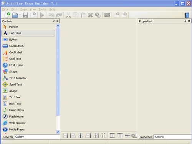Image resolution: width=192 pixels, height=144 pixels.
Task: Pick the Text Animator control
Action: coord(28,78)
